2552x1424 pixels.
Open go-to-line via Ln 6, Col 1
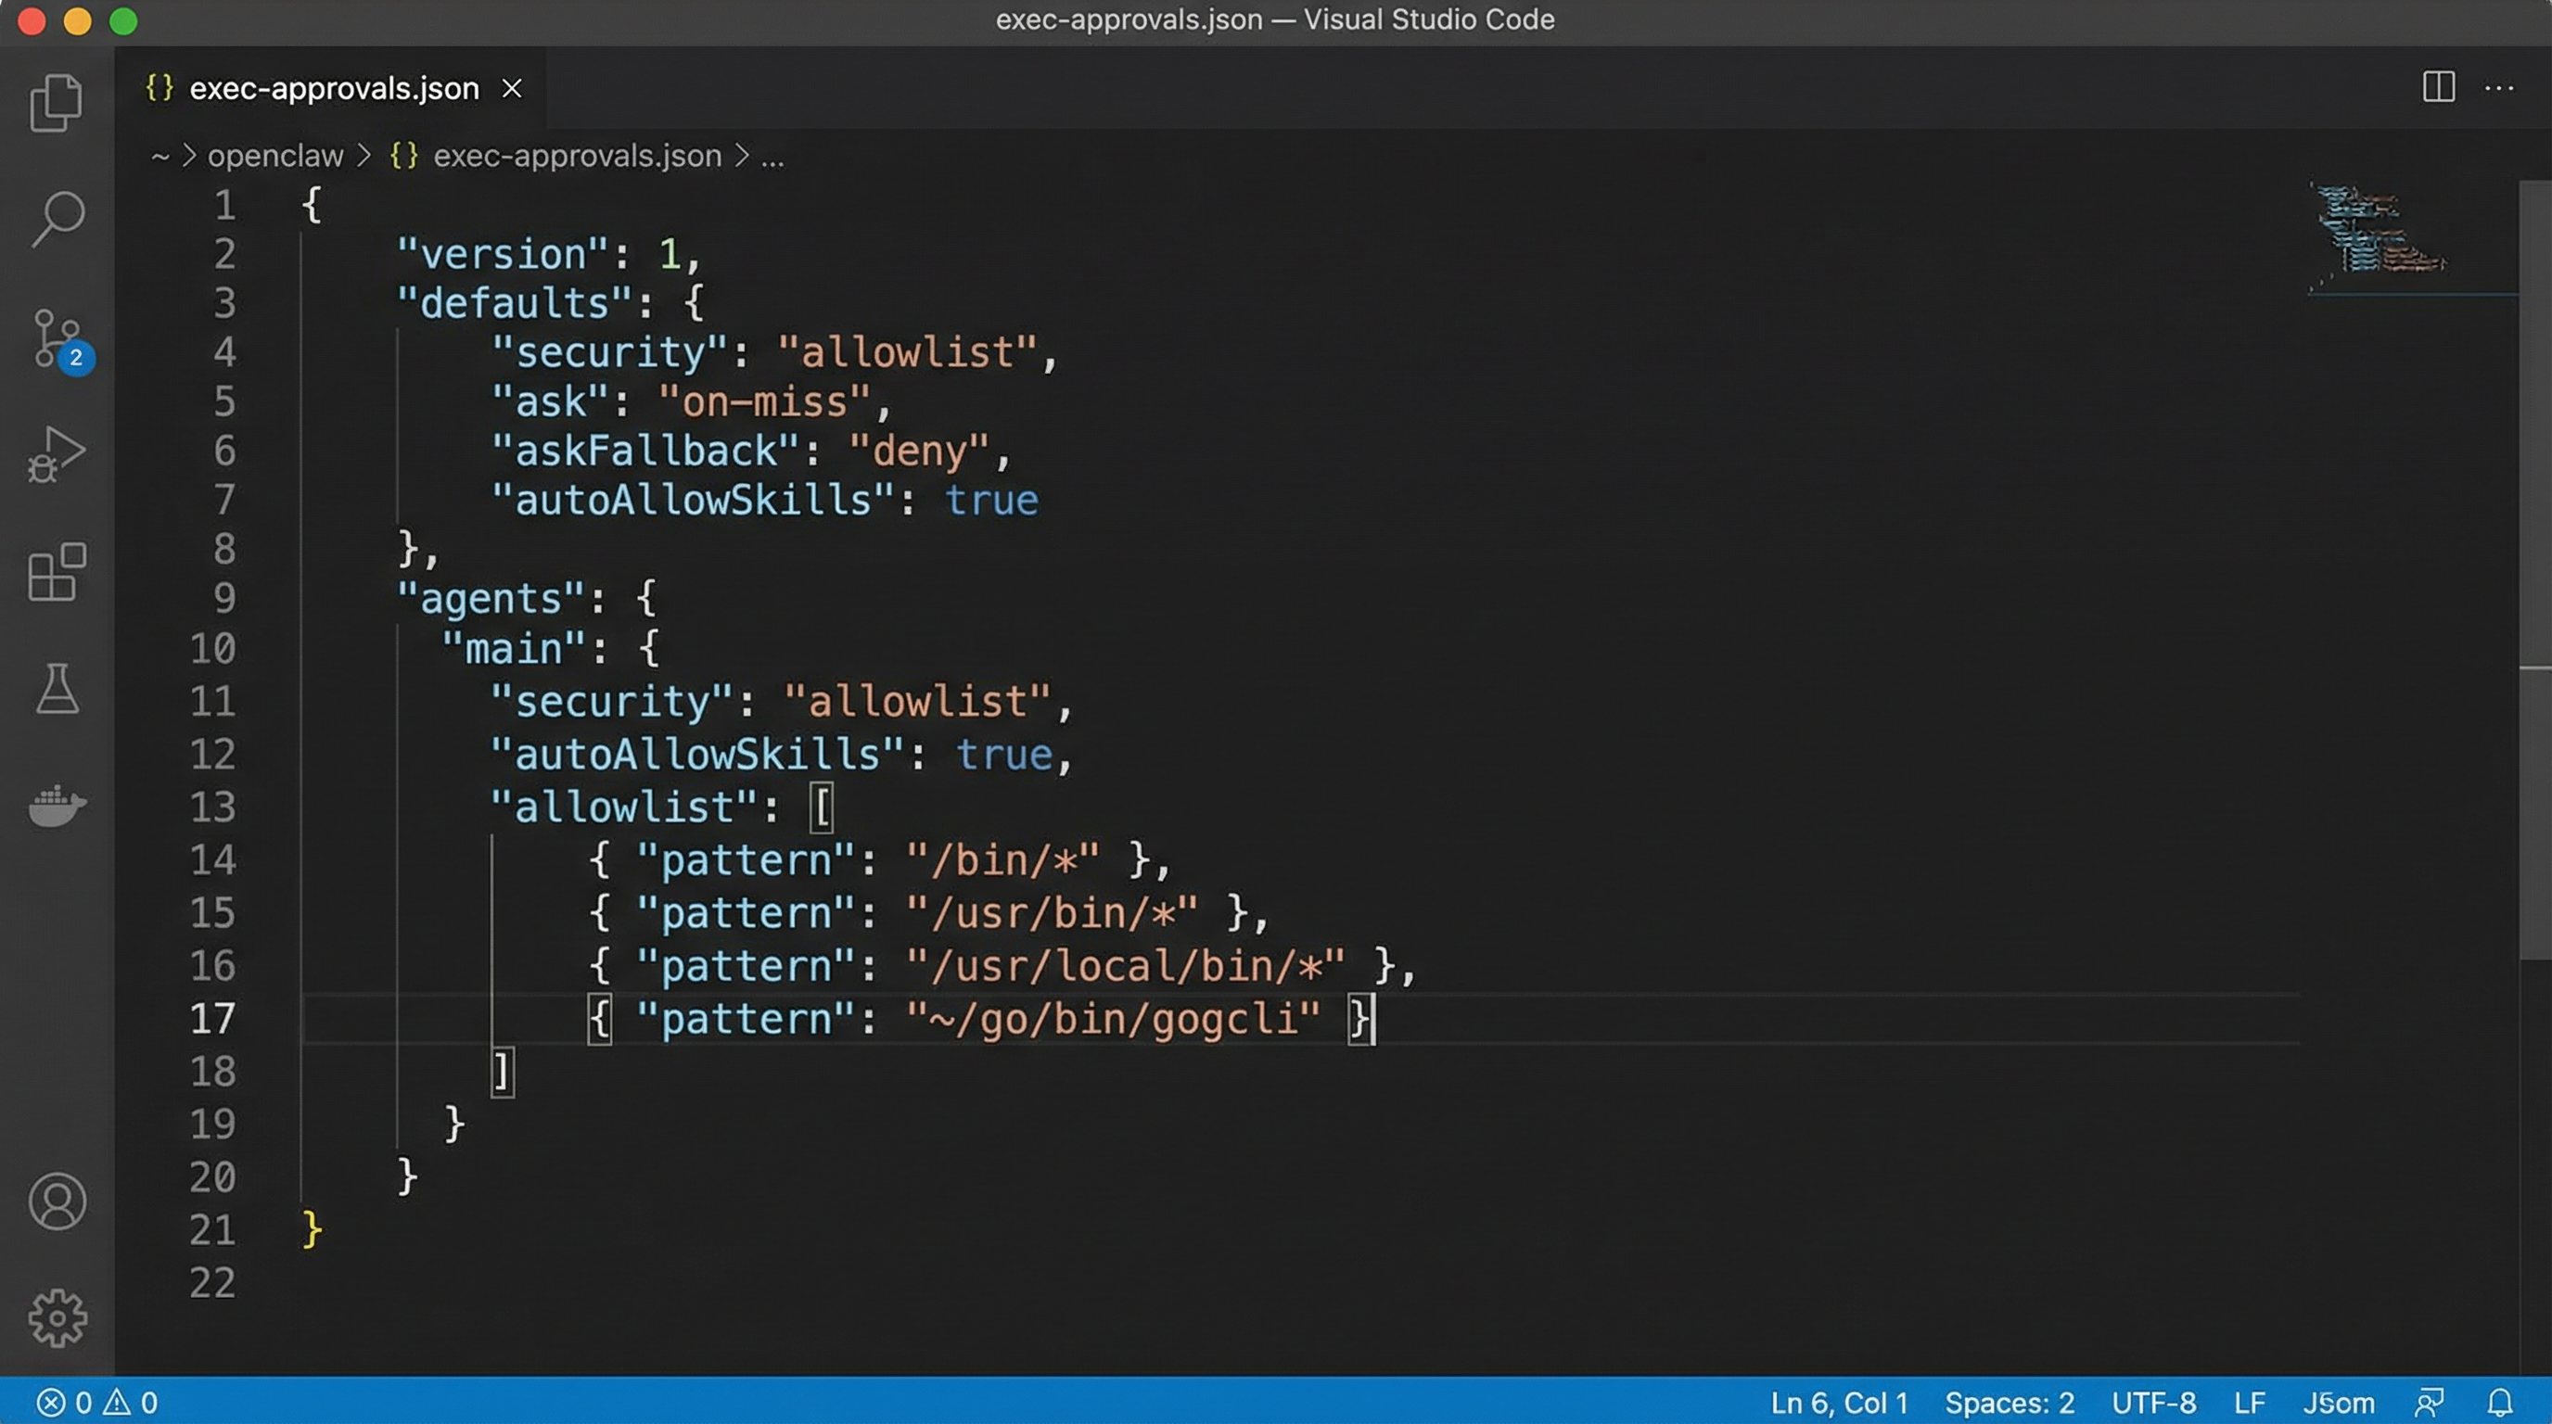(1838, 1403)
